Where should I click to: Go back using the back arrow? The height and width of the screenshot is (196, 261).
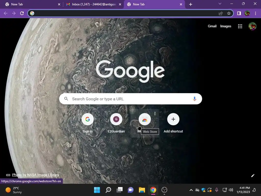click(6, 13)
